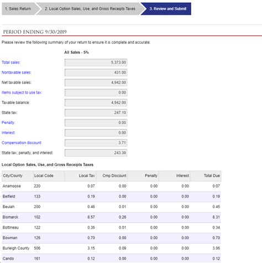Click local code 161 for Cando
The image size is (262, 263).
(37, 259)
